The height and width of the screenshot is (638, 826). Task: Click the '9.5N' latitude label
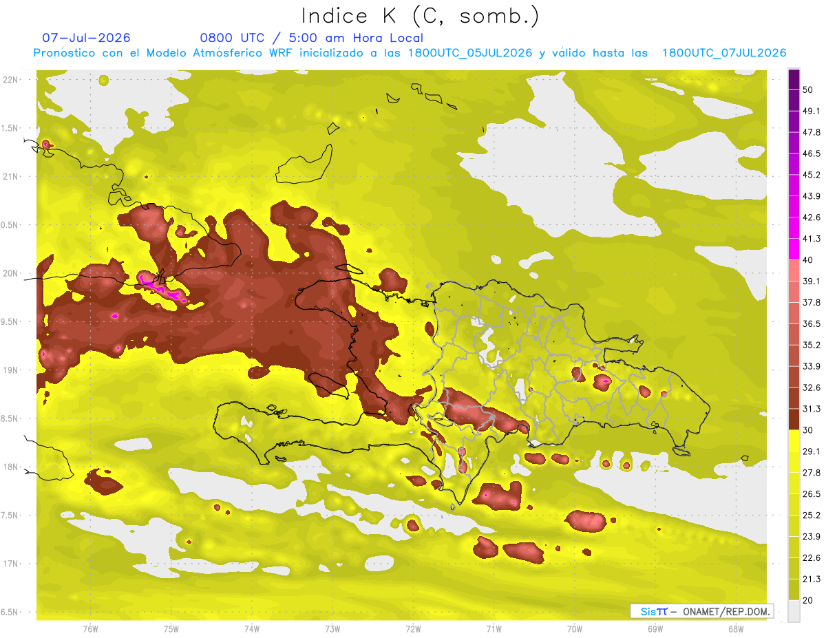click(10, 321)
